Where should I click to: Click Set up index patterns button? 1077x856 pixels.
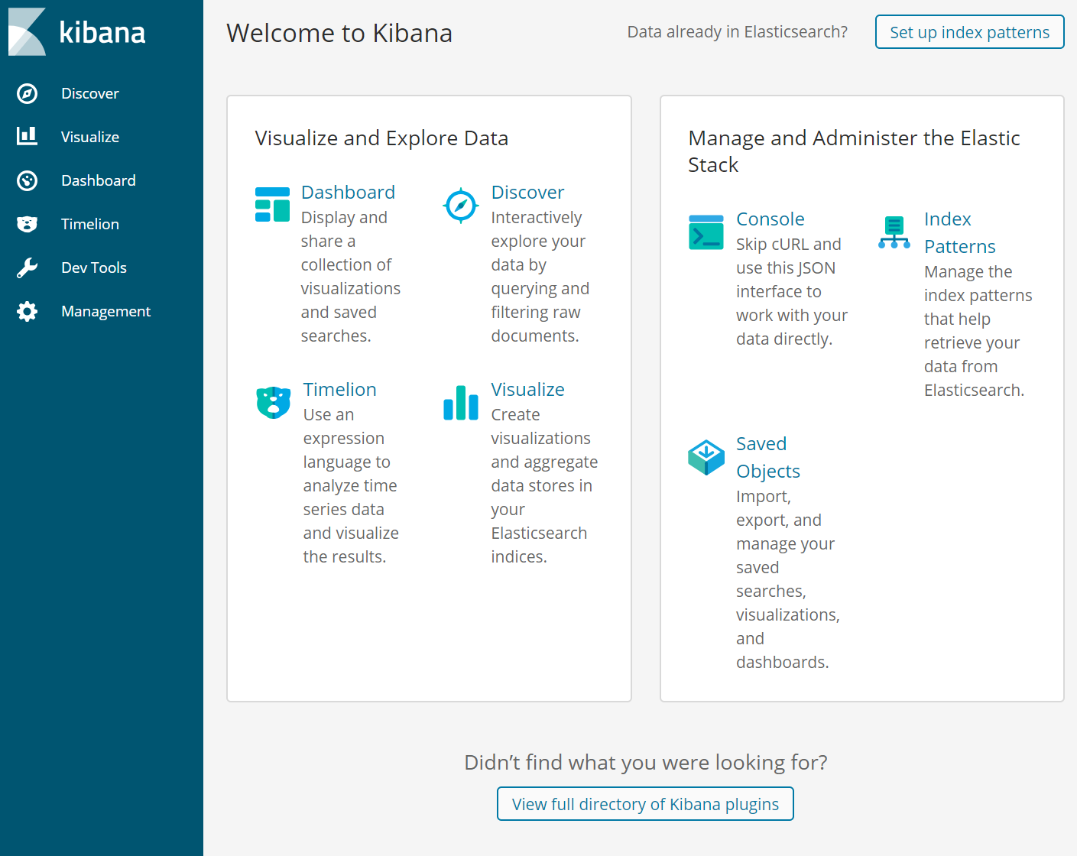970,32
